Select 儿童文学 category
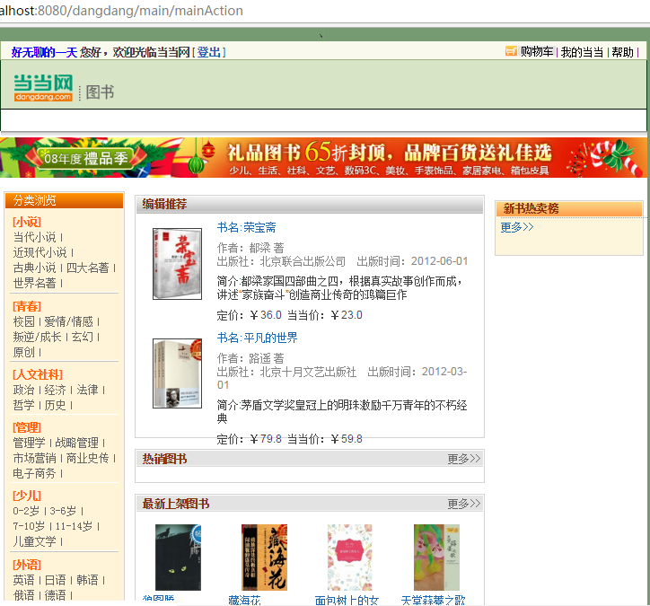 click(x=34, y=541)
